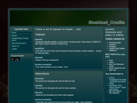Click 'most useful website i've ever visited' text
Viewport: 137px width, 103px height.
[52, 67]
